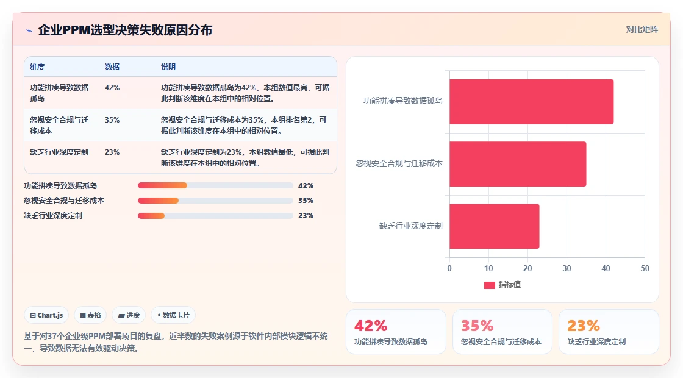The image size is (683, 378).
Task: Click the 35% cell in the table
Action: pos(112,119)
